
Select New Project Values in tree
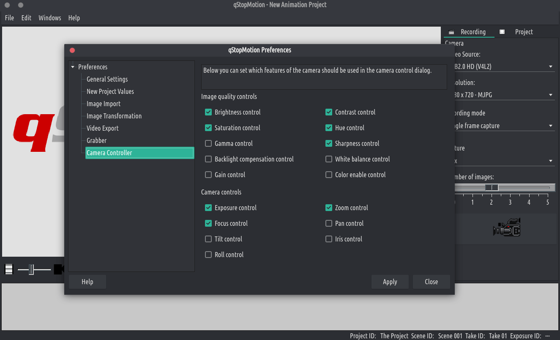110,91
